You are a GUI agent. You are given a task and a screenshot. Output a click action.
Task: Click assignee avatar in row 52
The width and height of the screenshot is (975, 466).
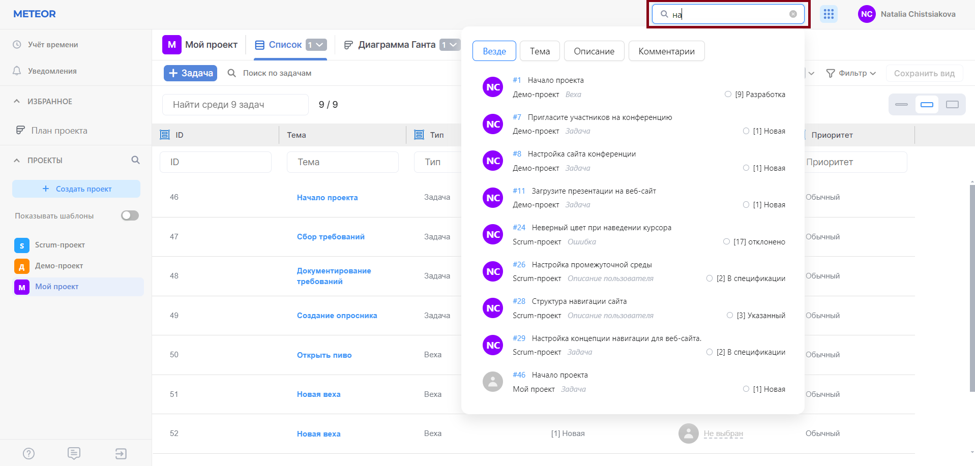coord(689,433)
